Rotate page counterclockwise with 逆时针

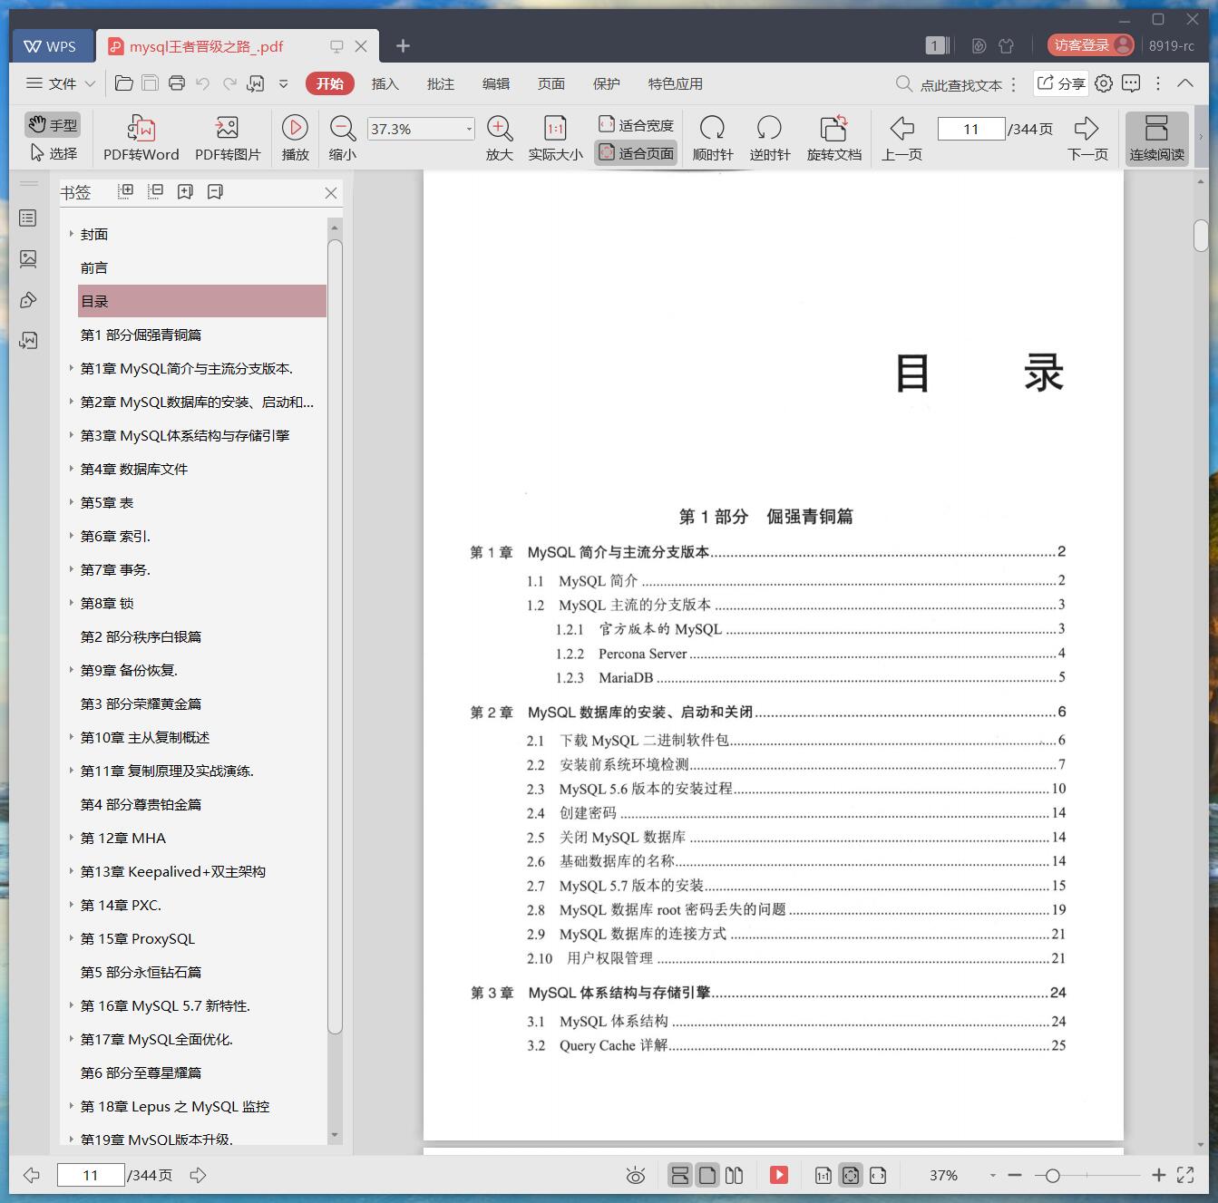point(770,138)
